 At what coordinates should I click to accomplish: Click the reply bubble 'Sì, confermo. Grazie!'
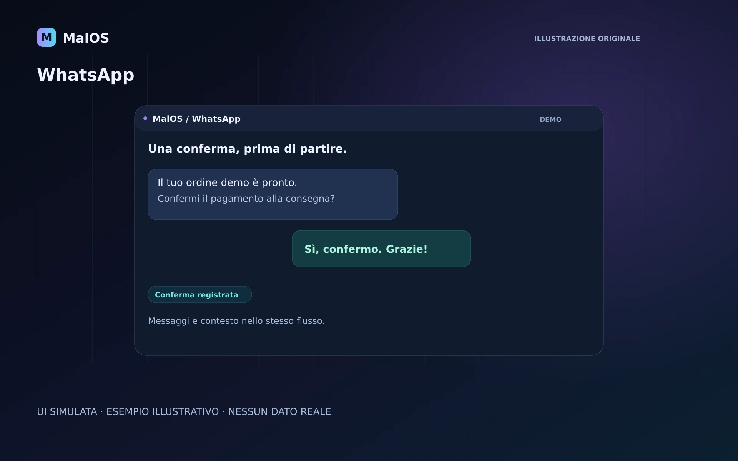tap(381, 249)
